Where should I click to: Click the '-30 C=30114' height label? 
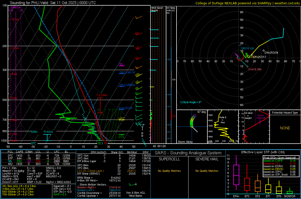(x=127, y=72)
